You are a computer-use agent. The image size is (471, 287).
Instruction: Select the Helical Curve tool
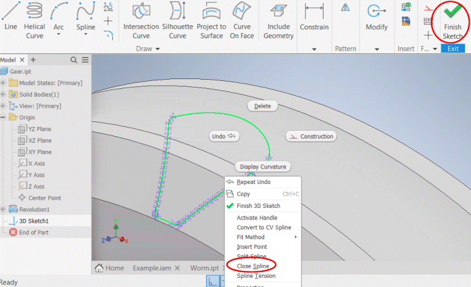pos(34,20)
